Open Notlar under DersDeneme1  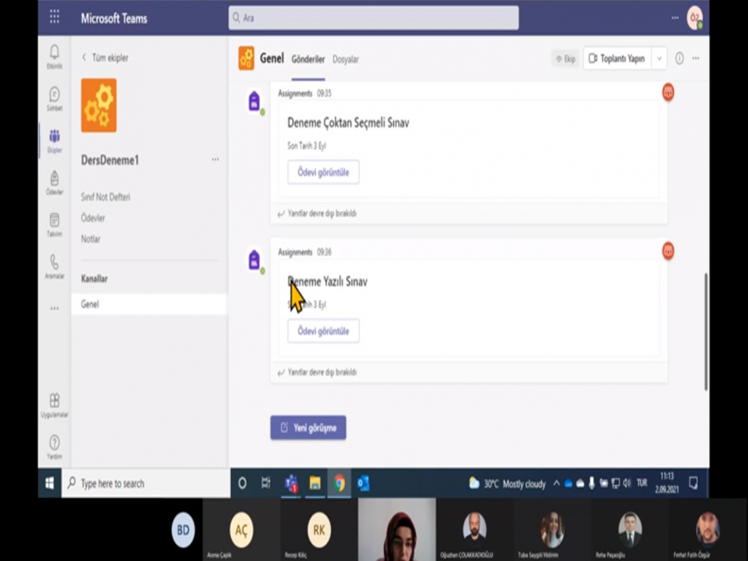(x=91, y=239)
